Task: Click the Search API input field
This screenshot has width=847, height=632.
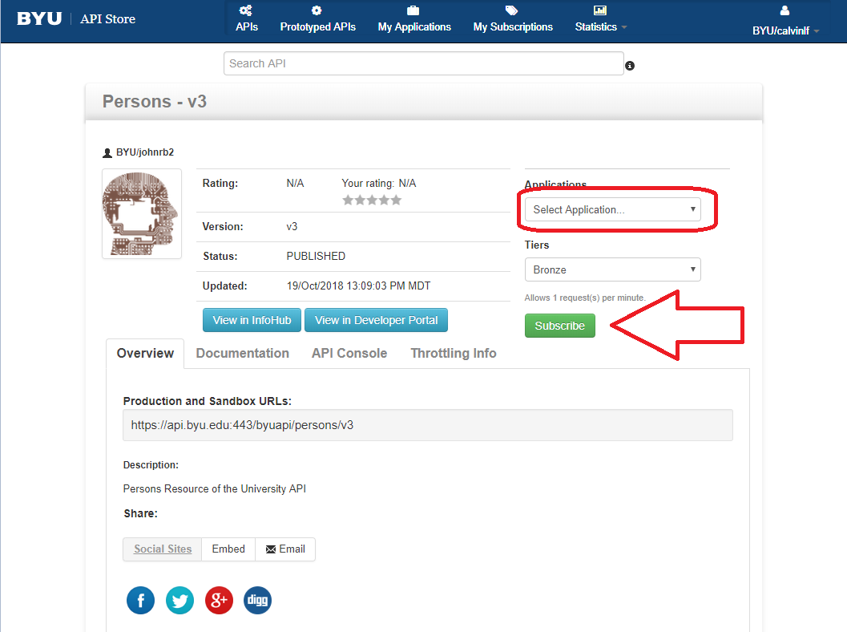Action: [423, 63]
